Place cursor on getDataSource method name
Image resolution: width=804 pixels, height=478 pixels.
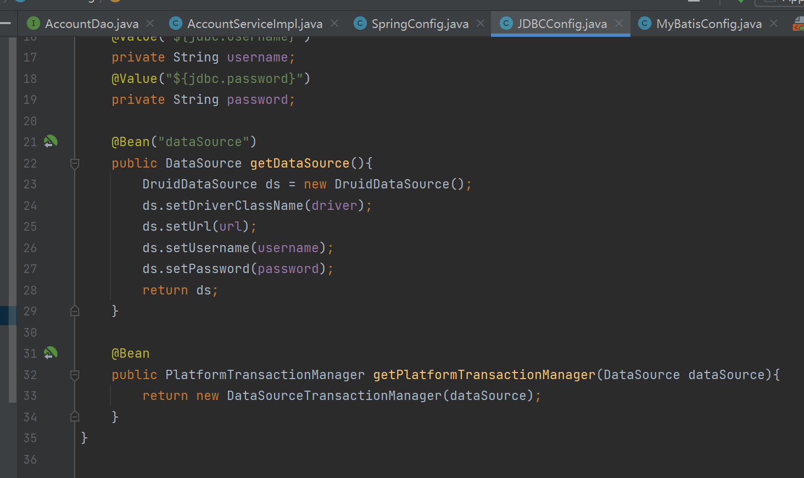click(300, 163)
